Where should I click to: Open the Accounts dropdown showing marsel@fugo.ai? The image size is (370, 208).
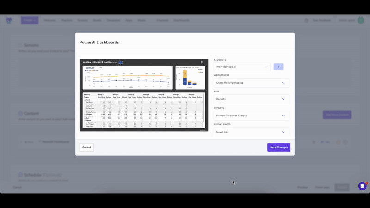(242, 67)
